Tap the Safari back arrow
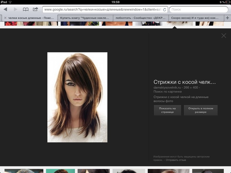This screenshot has height=173, width=231. pyautogui.click(x=5, y=10)
